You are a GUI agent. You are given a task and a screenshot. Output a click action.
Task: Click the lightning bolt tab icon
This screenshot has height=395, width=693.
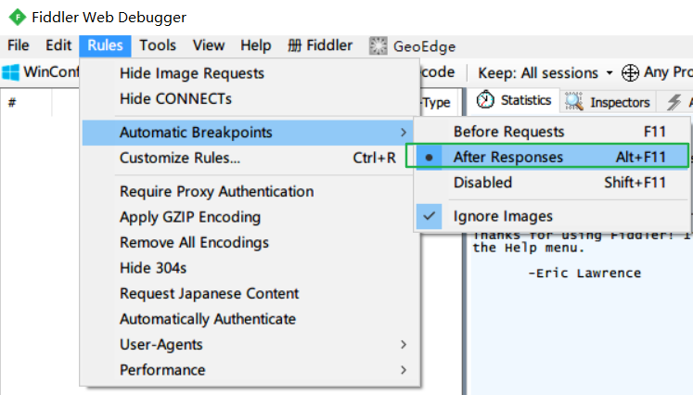click(674, 102)
